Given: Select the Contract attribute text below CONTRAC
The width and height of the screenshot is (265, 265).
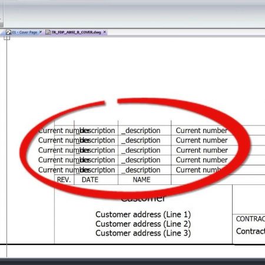Looking at the screenshot, I should pos(250,231).
